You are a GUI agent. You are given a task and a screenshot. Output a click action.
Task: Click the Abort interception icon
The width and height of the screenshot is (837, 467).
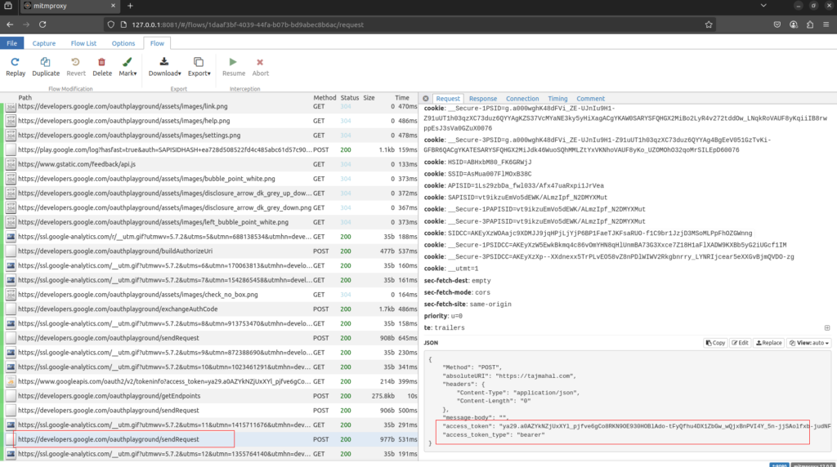260,66
